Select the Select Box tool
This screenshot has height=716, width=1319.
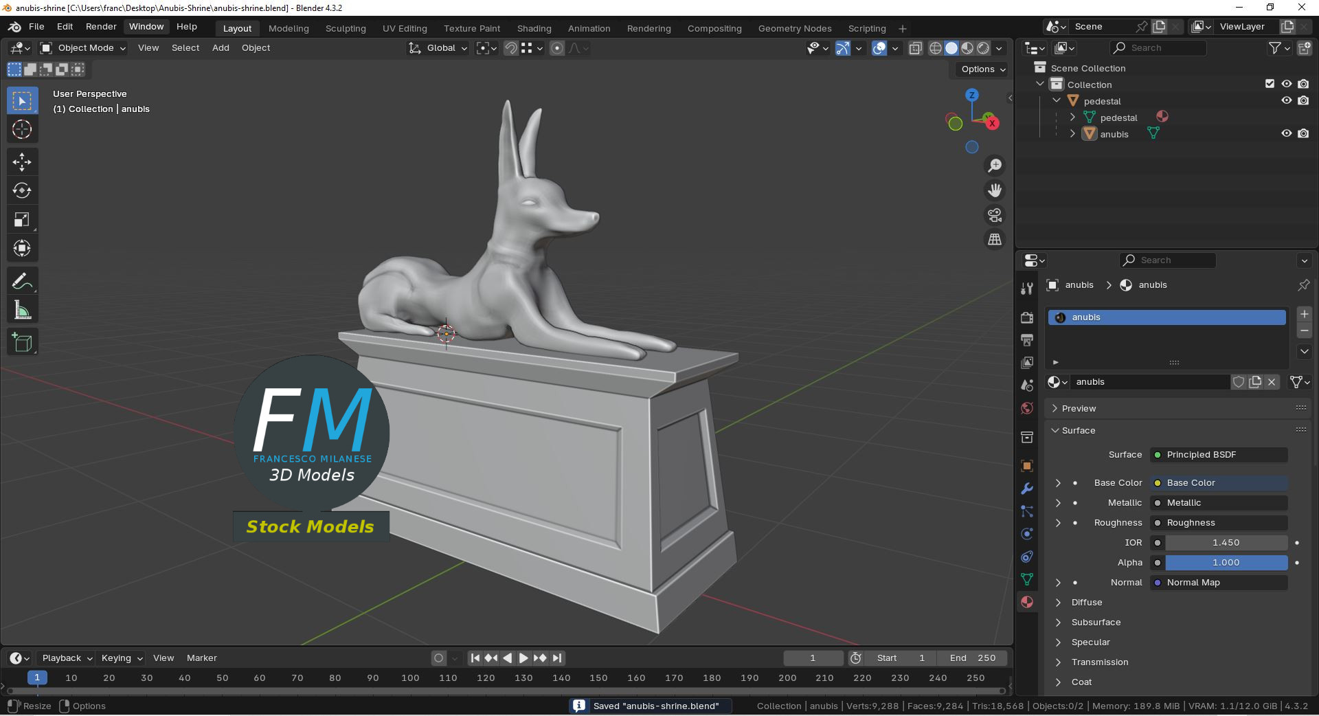point(22,101)
